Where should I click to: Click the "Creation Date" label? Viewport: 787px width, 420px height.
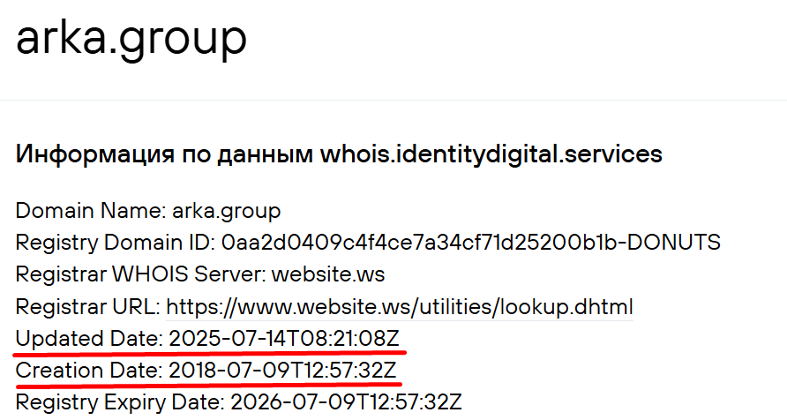86,371
